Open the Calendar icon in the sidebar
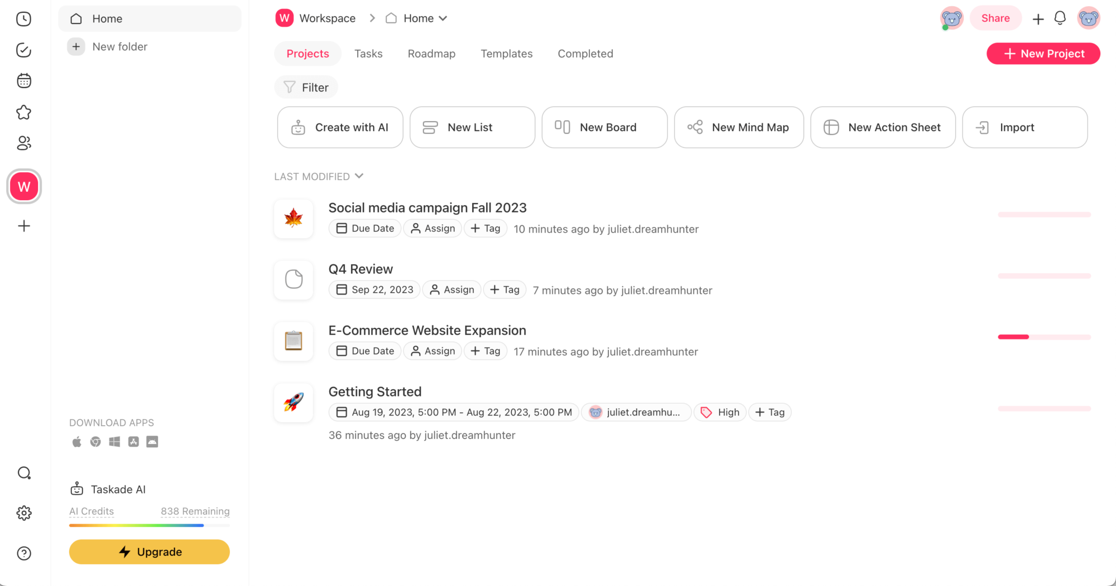This screenshot has width=1116, height=586. pyautogui.click(x=23, y=80)
